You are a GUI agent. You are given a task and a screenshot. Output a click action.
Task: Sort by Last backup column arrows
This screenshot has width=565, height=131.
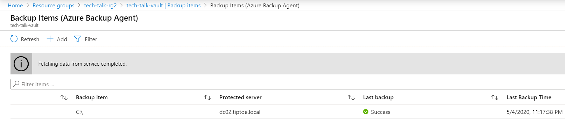tap(351, 97)
